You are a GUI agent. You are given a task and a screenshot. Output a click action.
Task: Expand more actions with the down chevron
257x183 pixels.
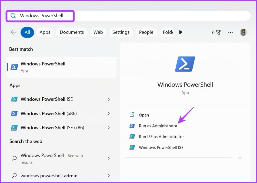[240, 158]
